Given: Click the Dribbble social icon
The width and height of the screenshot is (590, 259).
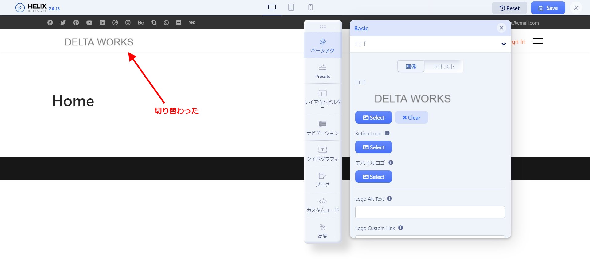Looking at the screenshot, I should [115, 22].
